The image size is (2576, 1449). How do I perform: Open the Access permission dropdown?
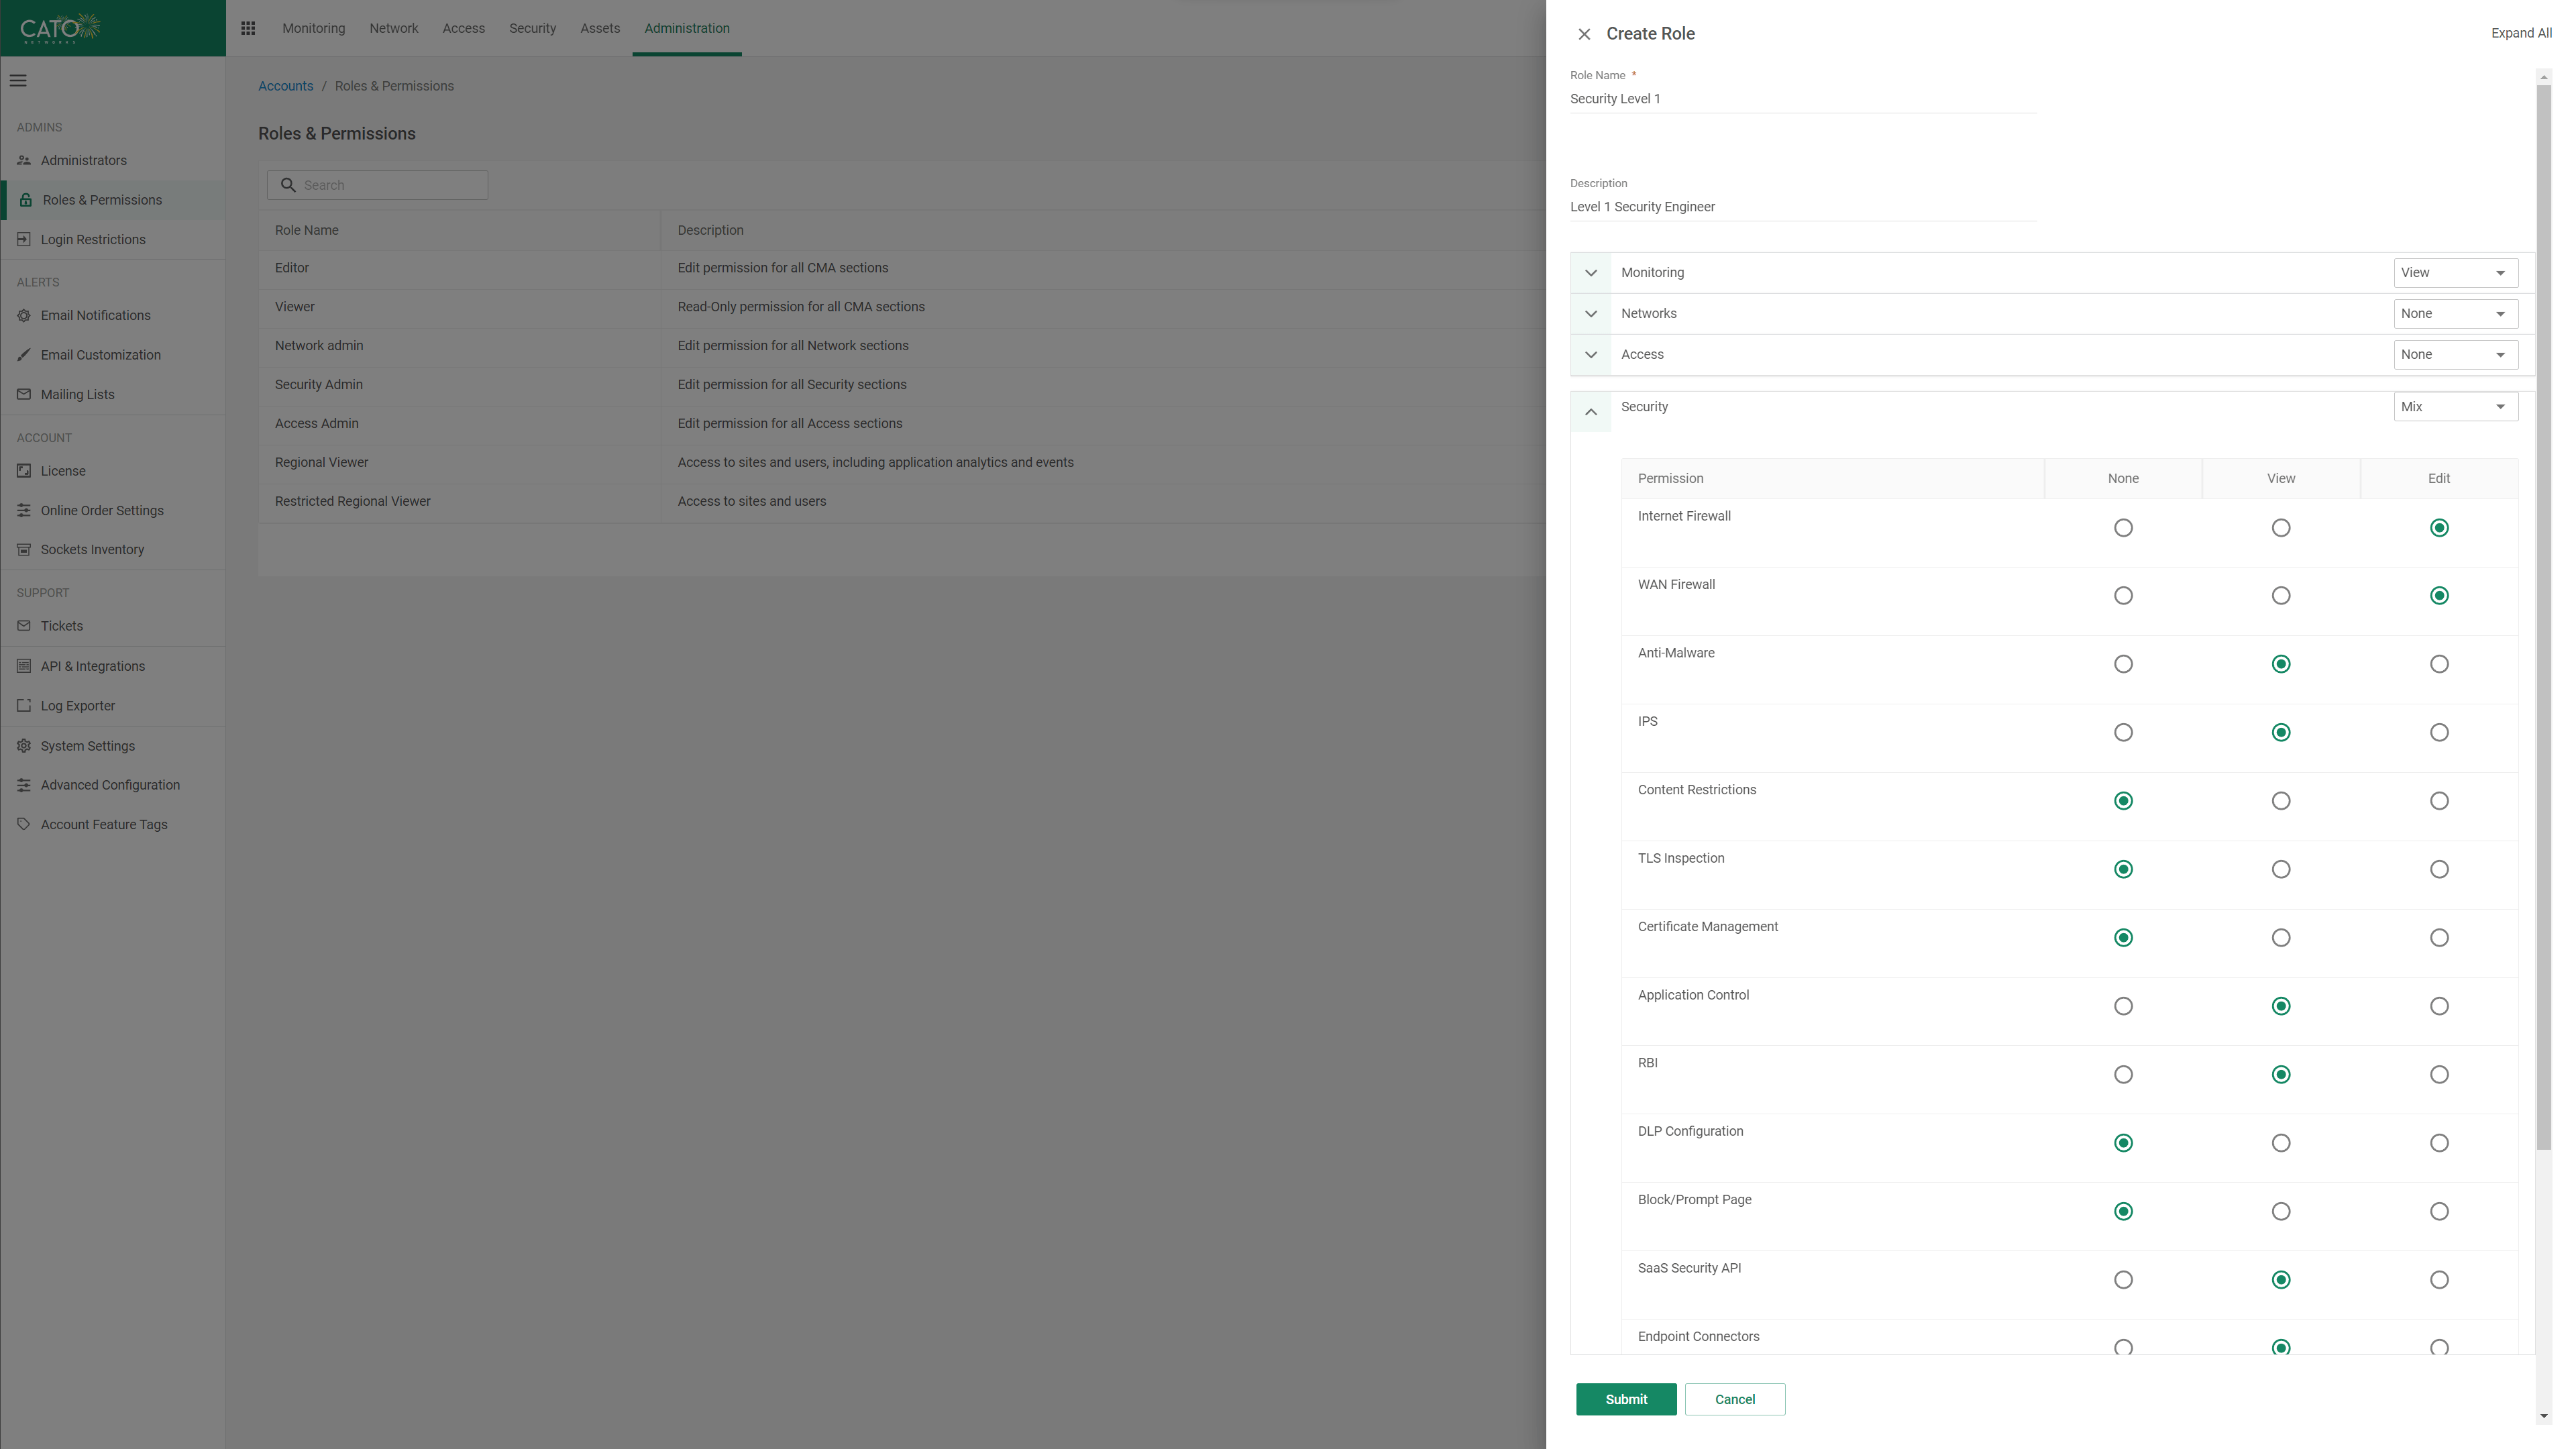coord(2455,355)
